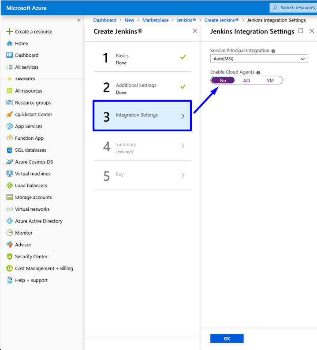Click the Microsoft Azure logo text
This screenshot has height=350, width=317.
click(x=26, y=8)
